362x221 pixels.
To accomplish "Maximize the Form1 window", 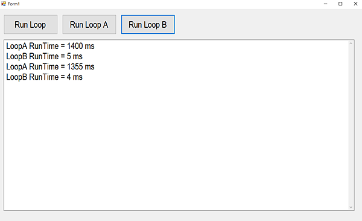I will click(340, 4).
